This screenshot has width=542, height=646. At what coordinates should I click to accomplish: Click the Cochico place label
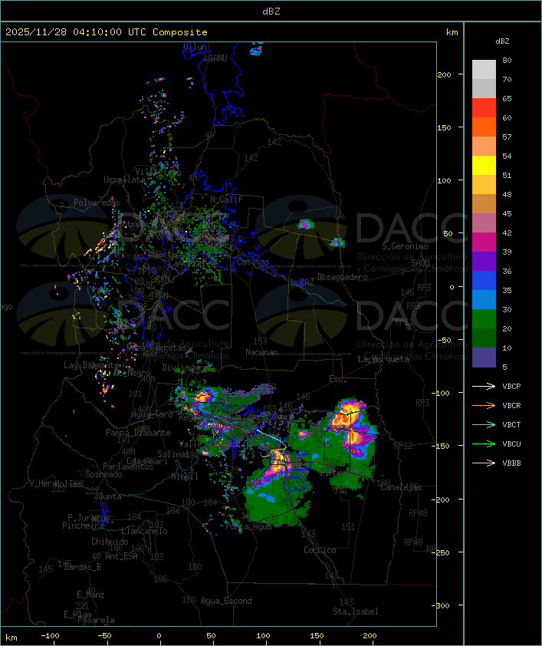(320, 550)
